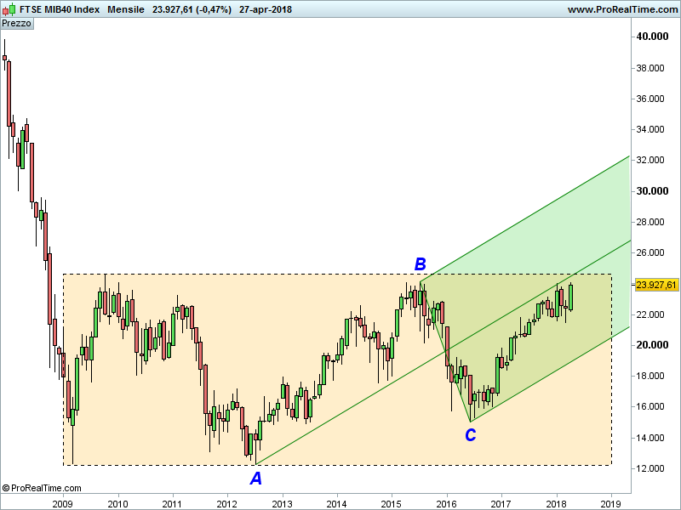Click the FTSE MIB40 Index title text
The image size is (681, 510).
coord(60,9)
